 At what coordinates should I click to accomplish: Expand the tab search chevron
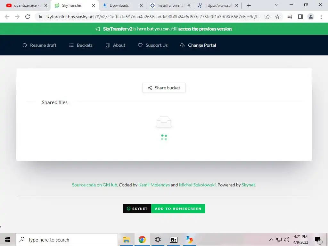276,4
